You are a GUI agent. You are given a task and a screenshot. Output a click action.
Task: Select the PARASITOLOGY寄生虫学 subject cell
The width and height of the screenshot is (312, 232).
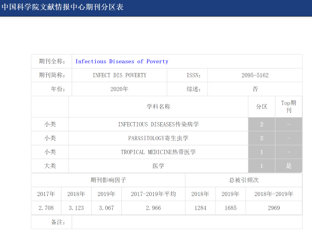pyautogui.click(x=158, y=138)
